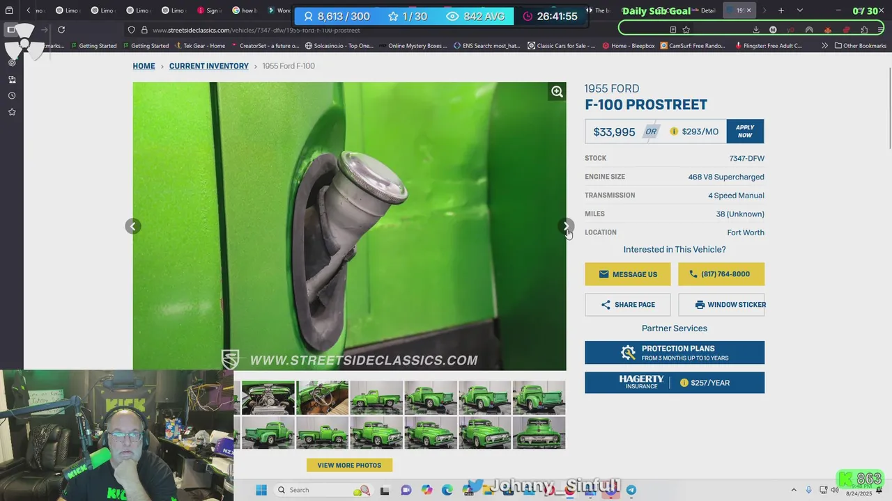Viewport: 892px width, 501px height.
Task: Open the purple chat icon on the taskbar
Action: point(406,490)
